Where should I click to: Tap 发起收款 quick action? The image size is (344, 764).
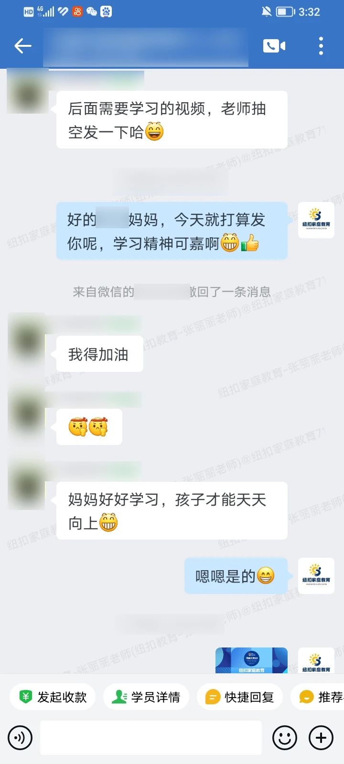tap(53, 697)
